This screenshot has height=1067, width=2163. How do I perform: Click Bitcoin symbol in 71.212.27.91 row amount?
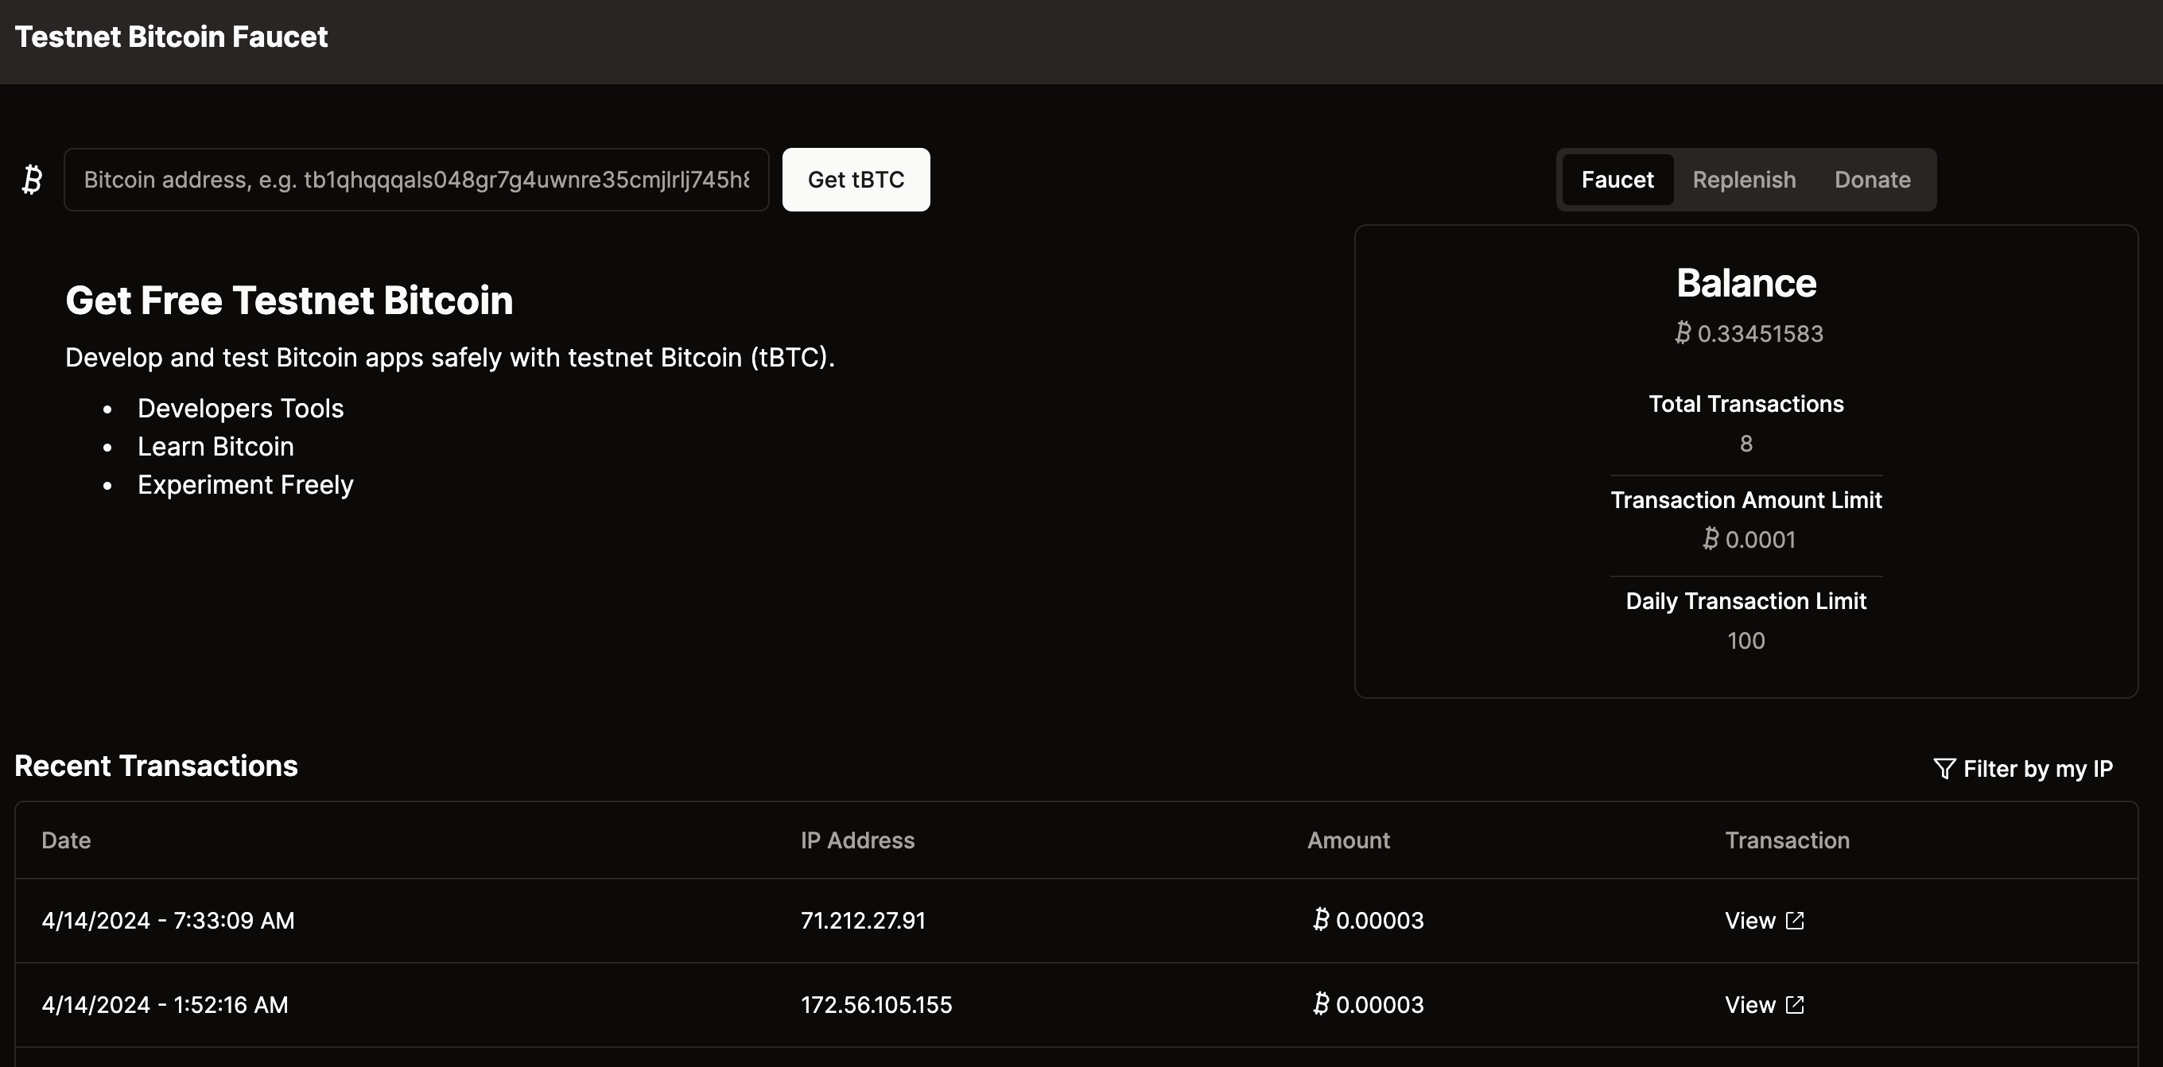(x=1321, y=920)
